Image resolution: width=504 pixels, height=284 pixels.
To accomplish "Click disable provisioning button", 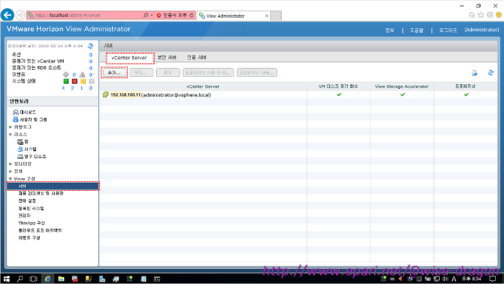I will click(208, 72).
